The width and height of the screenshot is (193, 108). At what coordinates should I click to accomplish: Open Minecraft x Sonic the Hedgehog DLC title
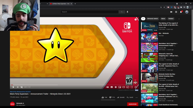169,55
